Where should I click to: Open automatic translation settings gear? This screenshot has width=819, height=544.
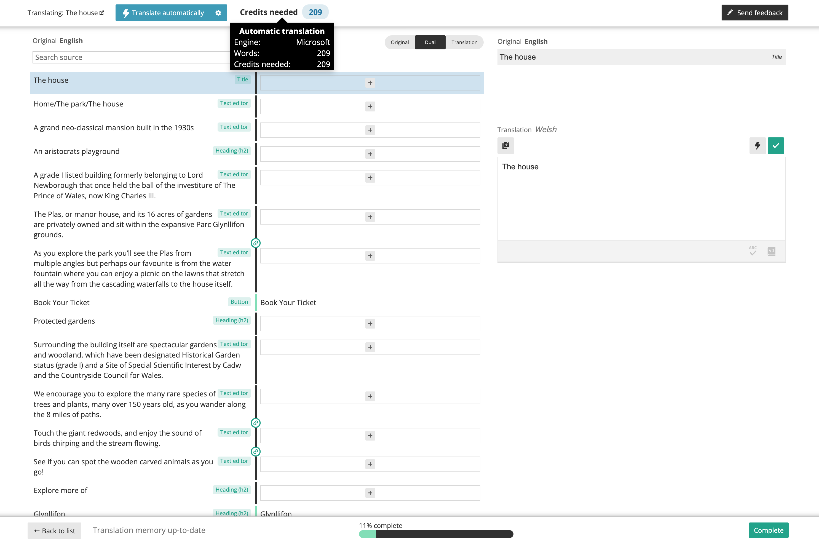218,13
